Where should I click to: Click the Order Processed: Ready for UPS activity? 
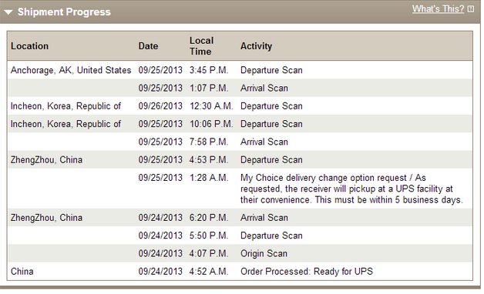coord(307,272)
